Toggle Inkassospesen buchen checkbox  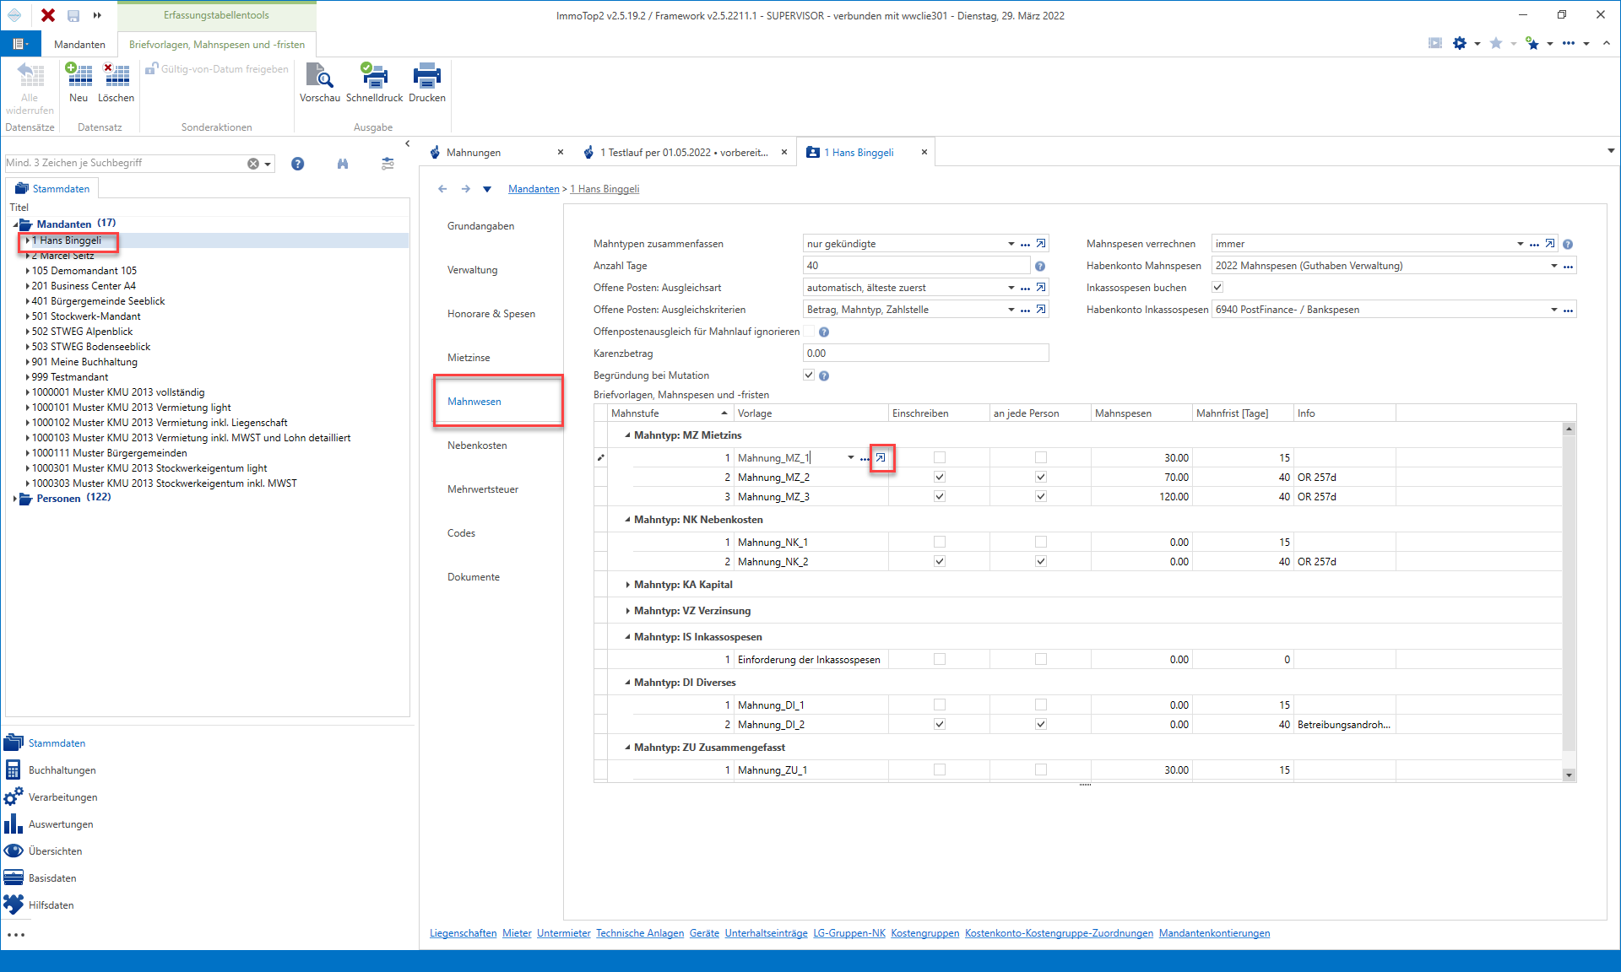coord(1217,288)
